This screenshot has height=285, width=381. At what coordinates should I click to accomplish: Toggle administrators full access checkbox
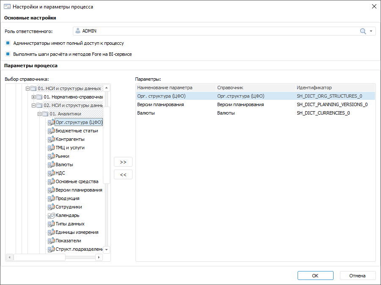(8, 43)
